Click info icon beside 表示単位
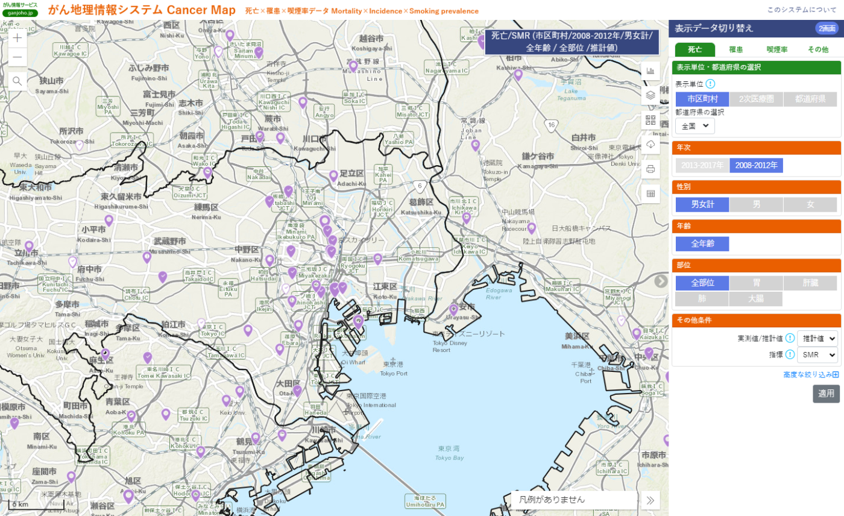 (710, 84)
